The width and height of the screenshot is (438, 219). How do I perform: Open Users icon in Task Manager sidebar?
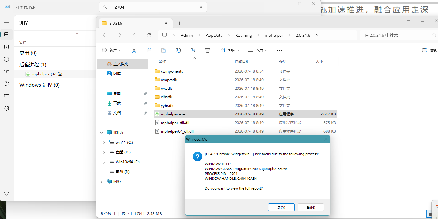(6, 84)
